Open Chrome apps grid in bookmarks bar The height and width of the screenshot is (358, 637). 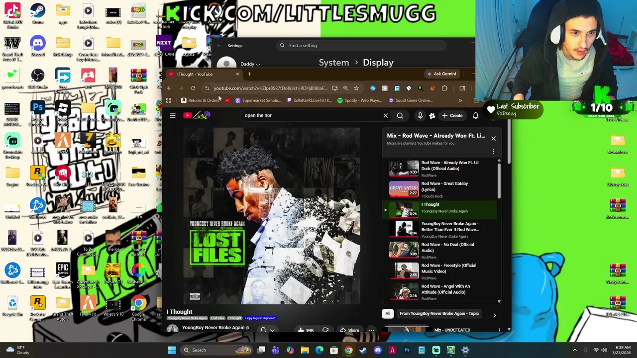(169, 100)
